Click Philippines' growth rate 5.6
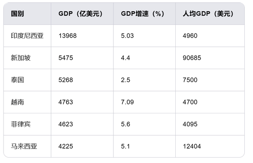The width and height of the screenshot is (253, 163). (125, 124)
